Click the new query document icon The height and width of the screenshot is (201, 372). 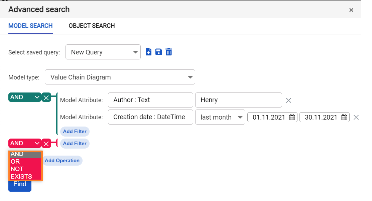149,52
